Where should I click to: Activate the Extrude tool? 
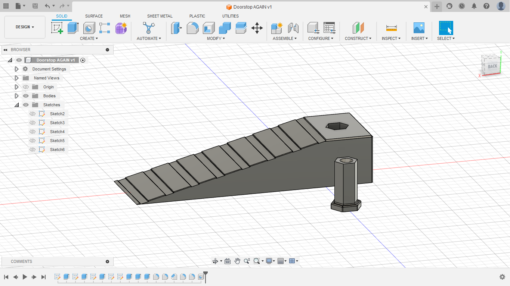click(72, 28)
